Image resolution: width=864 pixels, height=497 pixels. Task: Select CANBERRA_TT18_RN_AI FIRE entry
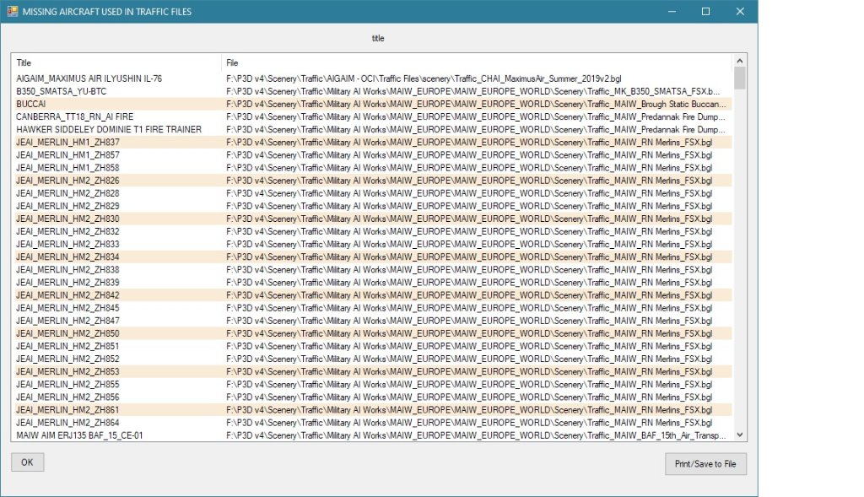pos(74,116)
